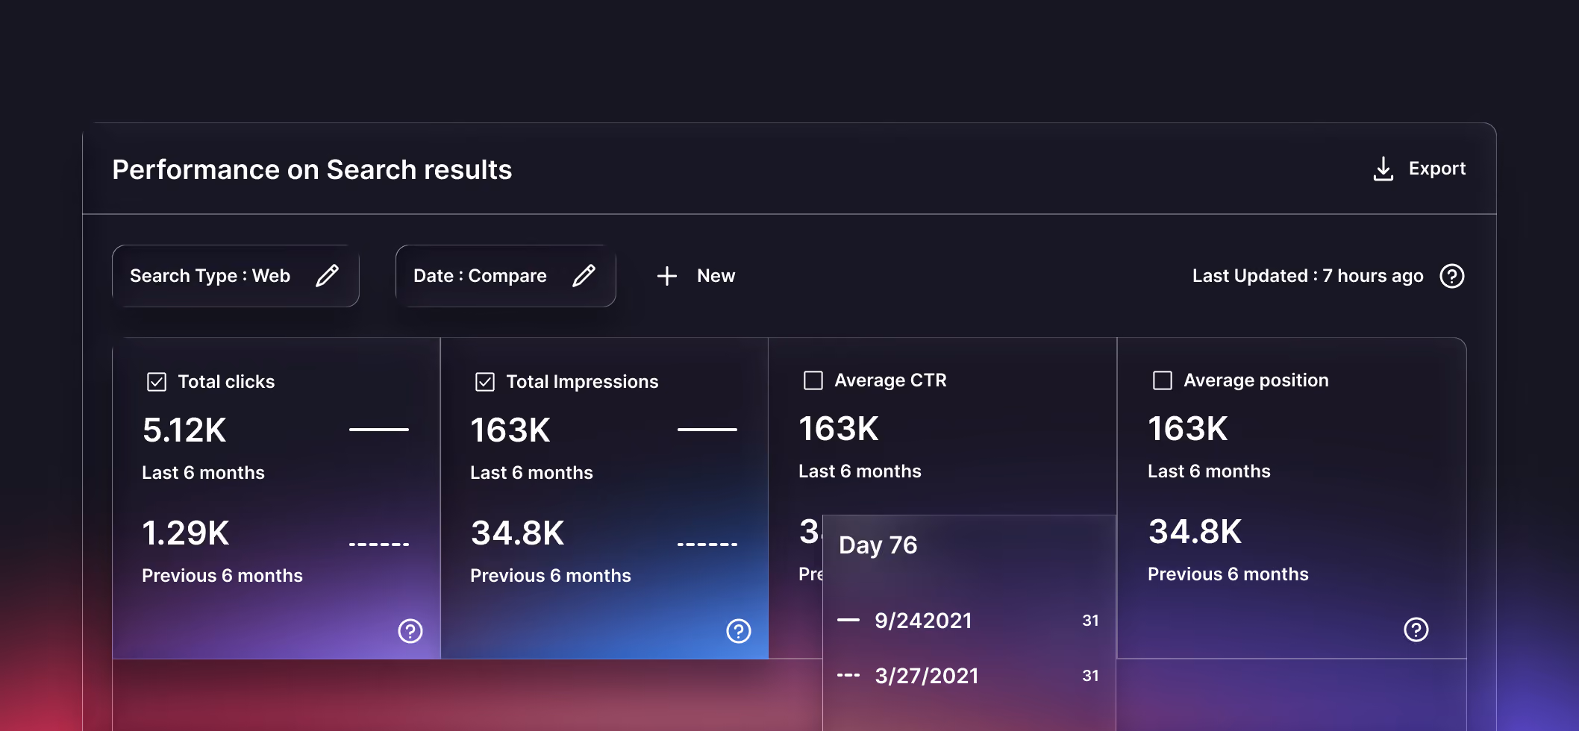
Task: Click the Export label
Action: pyautogui.click(x=1437, y=169)
